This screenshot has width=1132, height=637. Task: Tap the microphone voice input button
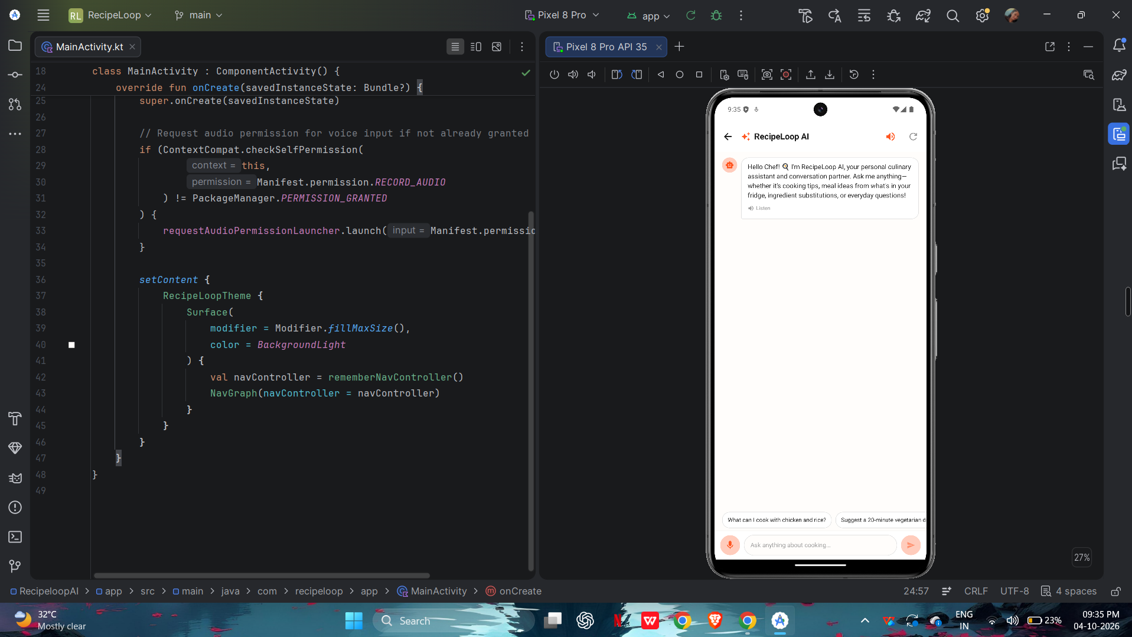[730, 545]
